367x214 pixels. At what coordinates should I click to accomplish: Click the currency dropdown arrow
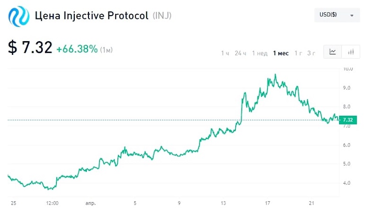pyautogui.click(x=352, y=16)
